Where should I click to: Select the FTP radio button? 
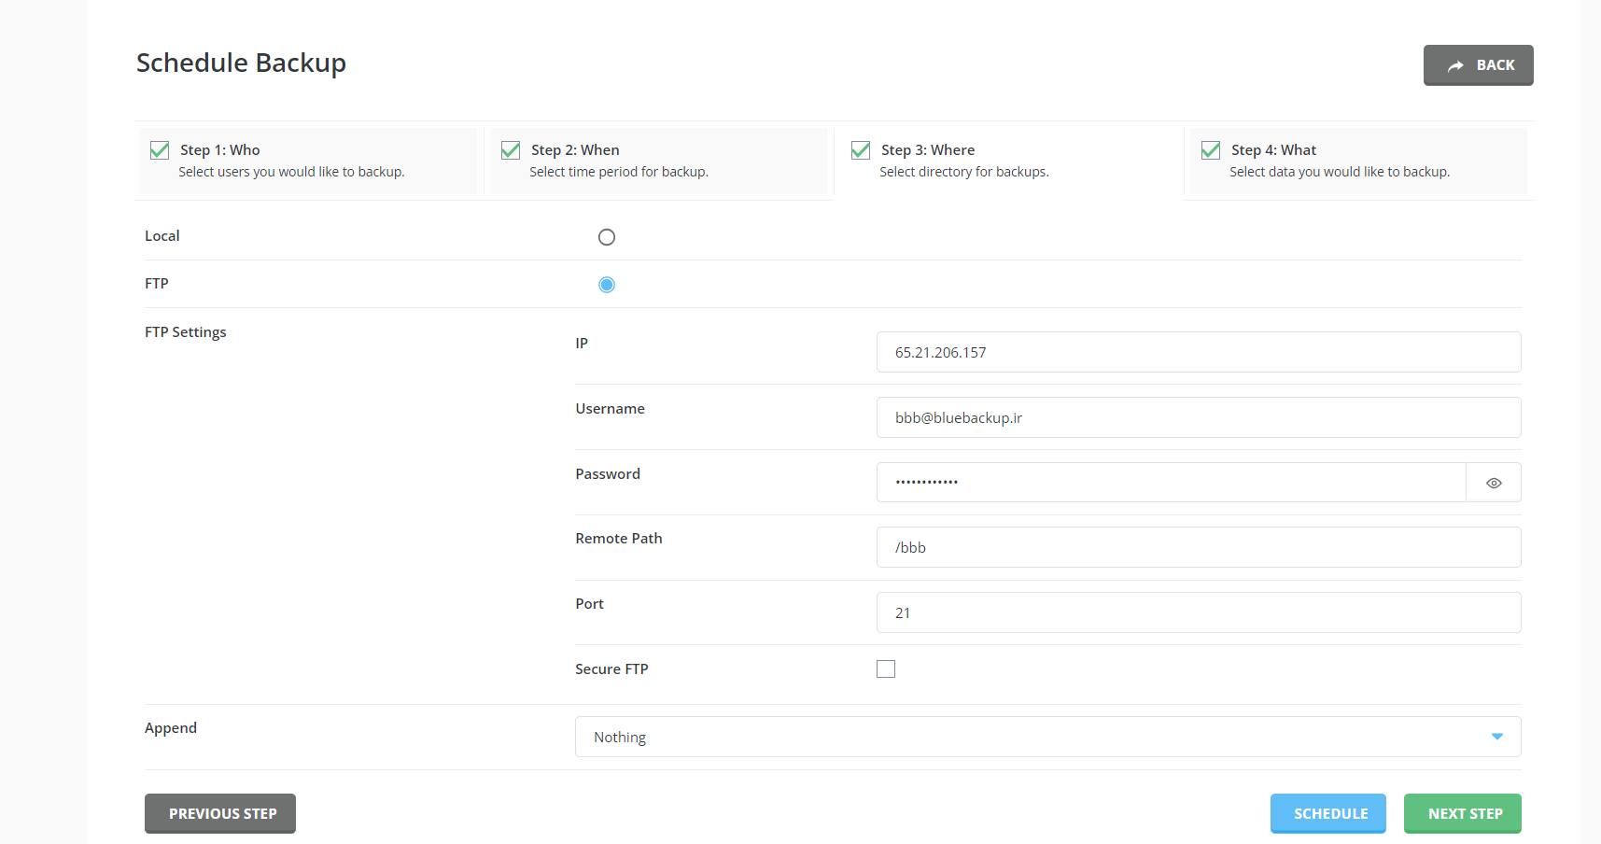click(x=607, y=285)
